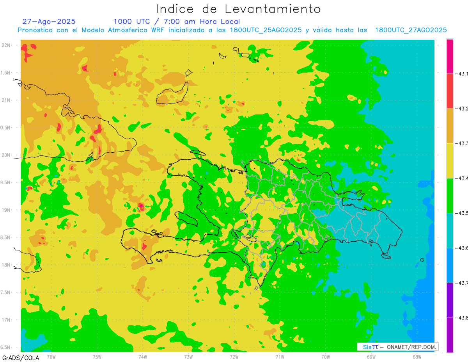468x362 pixels.
Task: Click the '22N' latitude label
Action: [x=6, y=45]
